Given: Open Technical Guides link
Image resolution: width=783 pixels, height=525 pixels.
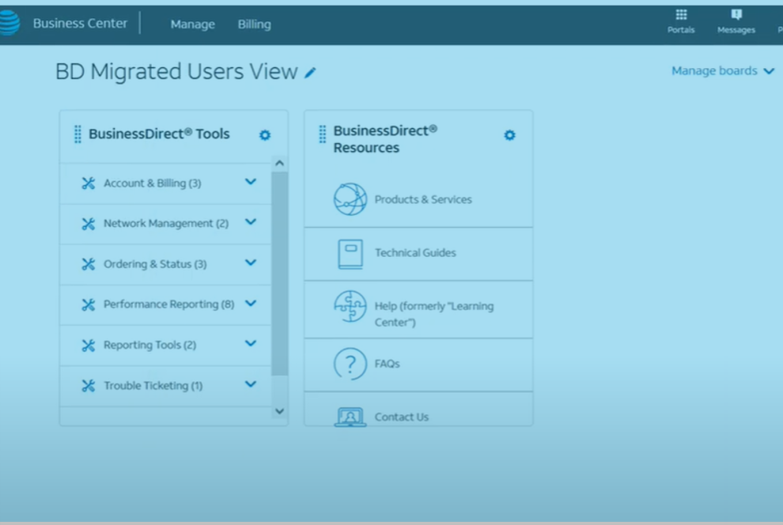Looking at the screenshot, I should [415, 252].
